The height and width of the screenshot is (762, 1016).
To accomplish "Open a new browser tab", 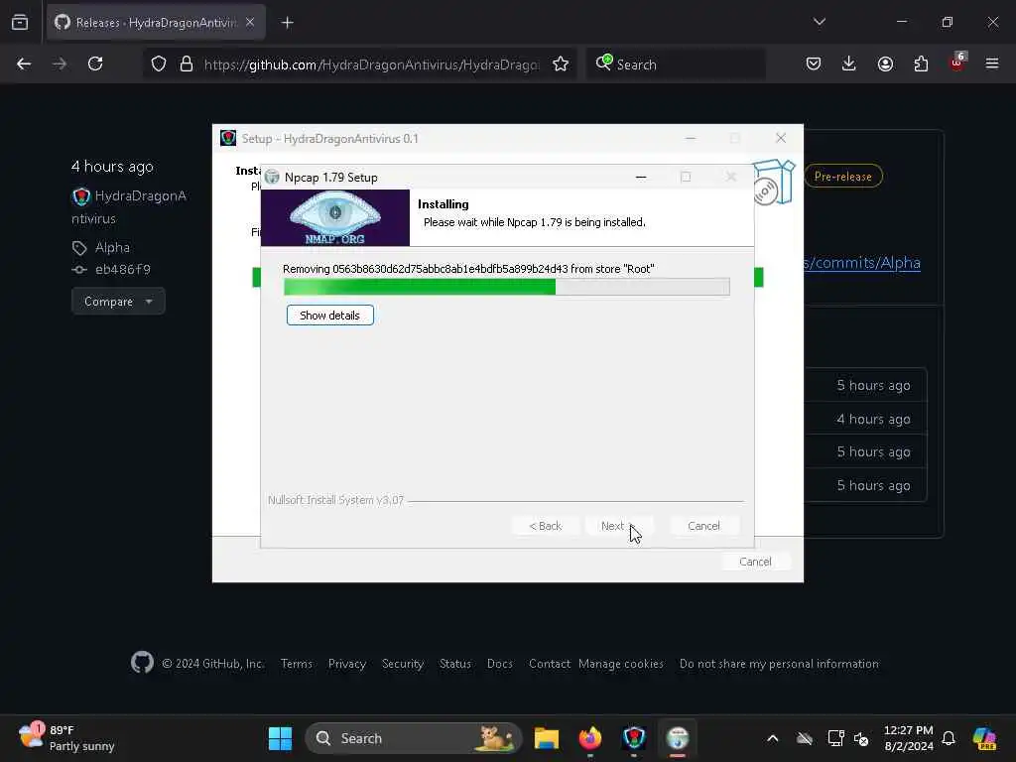I will (x=288, y=23).
